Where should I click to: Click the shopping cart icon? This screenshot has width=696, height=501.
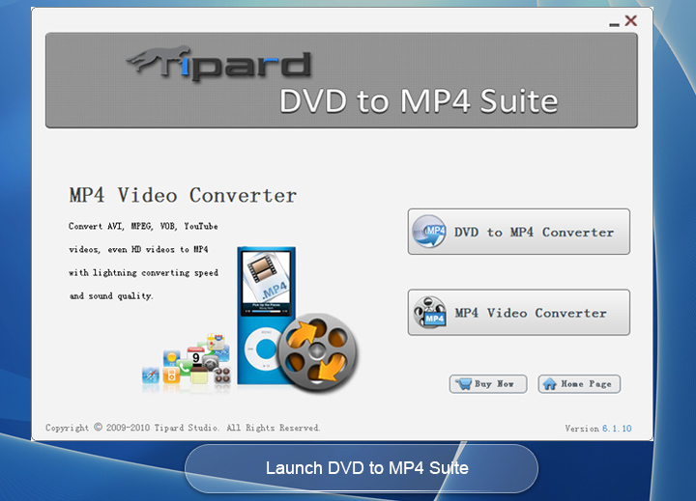(464, 384)
